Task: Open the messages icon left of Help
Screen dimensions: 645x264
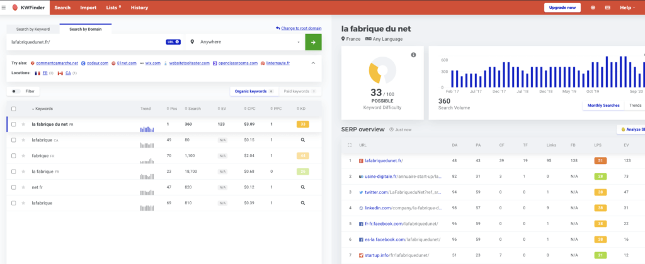Action: 607,8
